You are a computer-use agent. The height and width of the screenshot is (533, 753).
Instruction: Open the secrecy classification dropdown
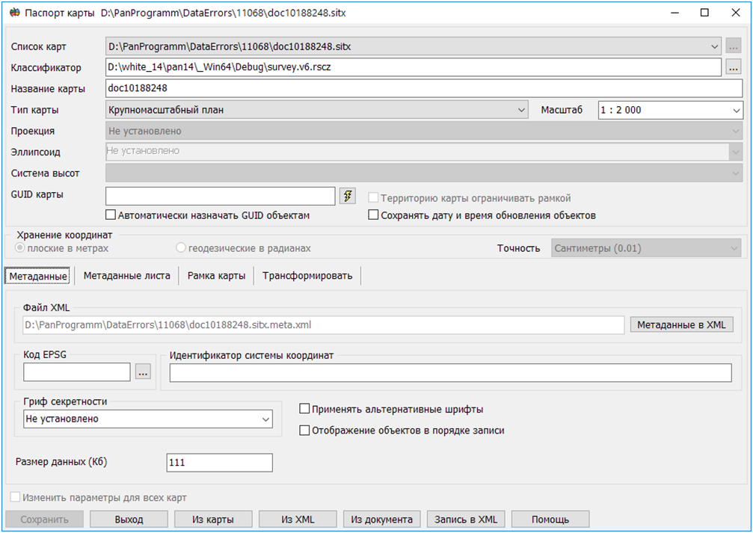(265, 419)
